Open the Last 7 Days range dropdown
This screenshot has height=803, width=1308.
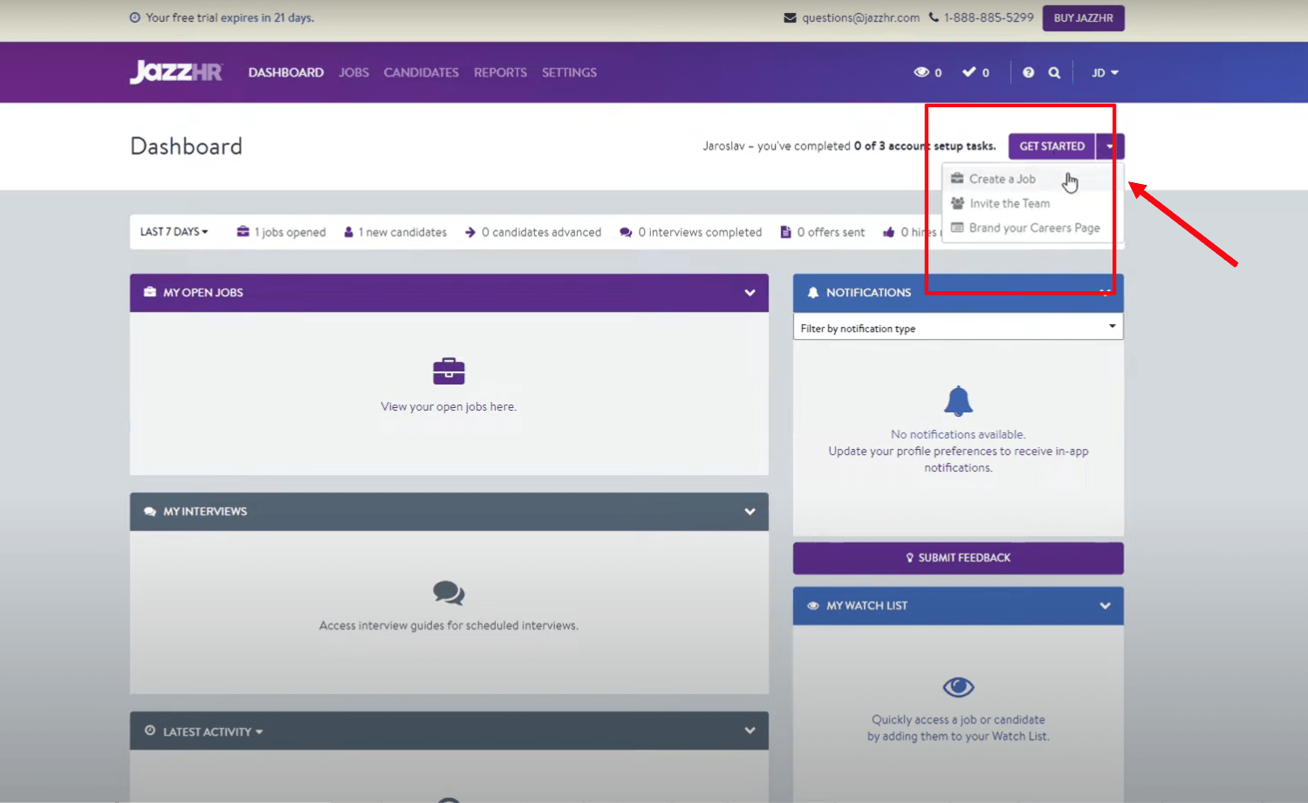tap(175, 232)
